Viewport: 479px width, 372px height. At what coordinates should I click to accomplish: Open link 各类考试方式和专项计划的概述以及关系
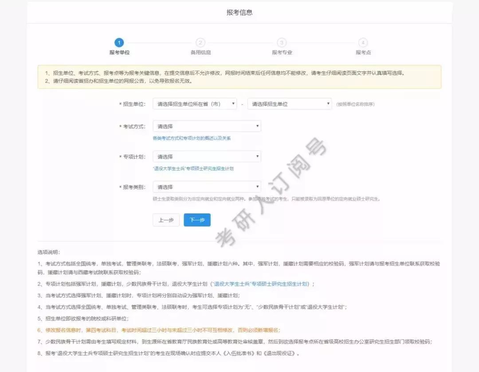(192, 138)
